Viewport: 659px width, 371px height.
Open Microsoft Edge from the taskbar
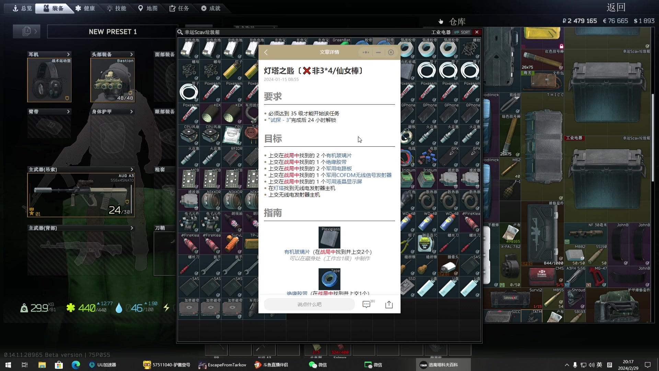[x=76, y=365]
